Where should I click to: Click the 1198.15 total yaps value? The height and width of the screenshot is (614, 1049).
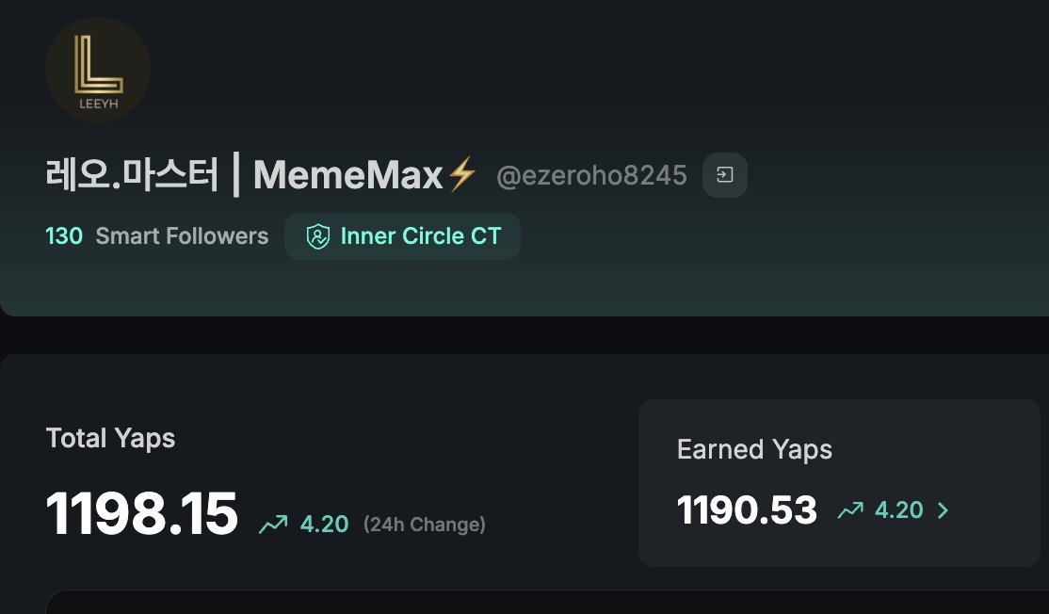tap(141, 514)
